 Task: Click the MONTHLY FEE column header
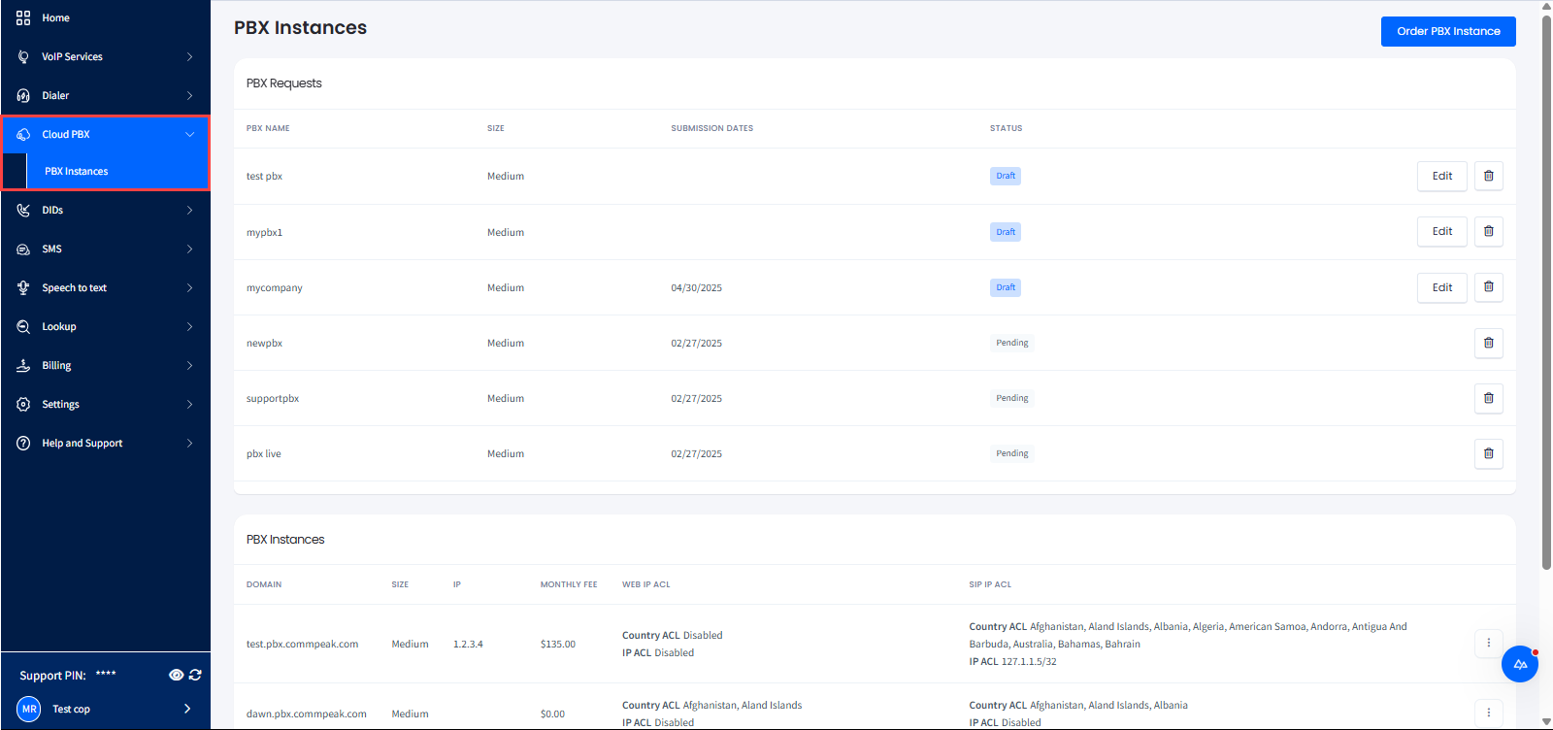coord(569,584)
